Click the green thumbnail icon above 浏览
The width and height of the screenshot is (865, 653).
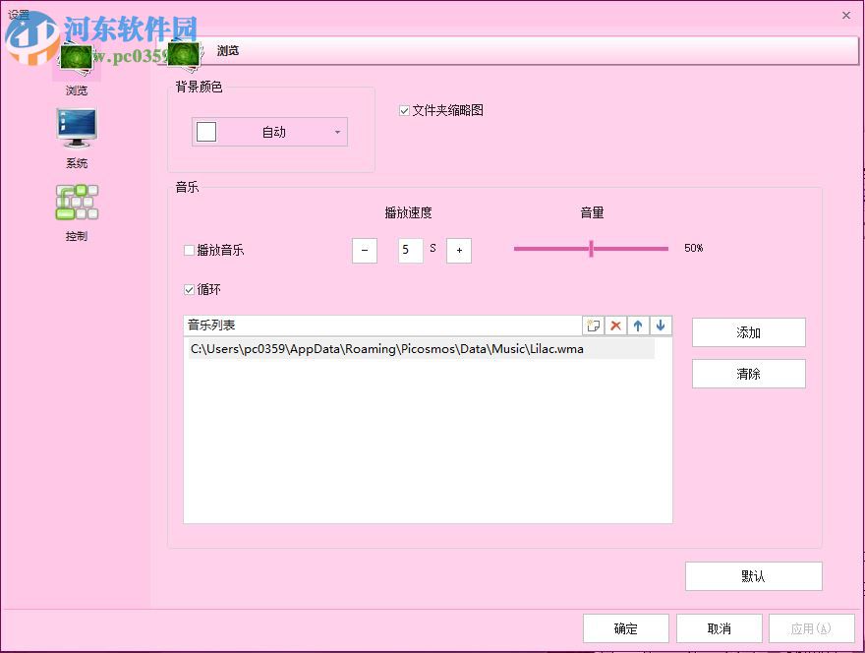pyautogui.click(x=77, y=59)
